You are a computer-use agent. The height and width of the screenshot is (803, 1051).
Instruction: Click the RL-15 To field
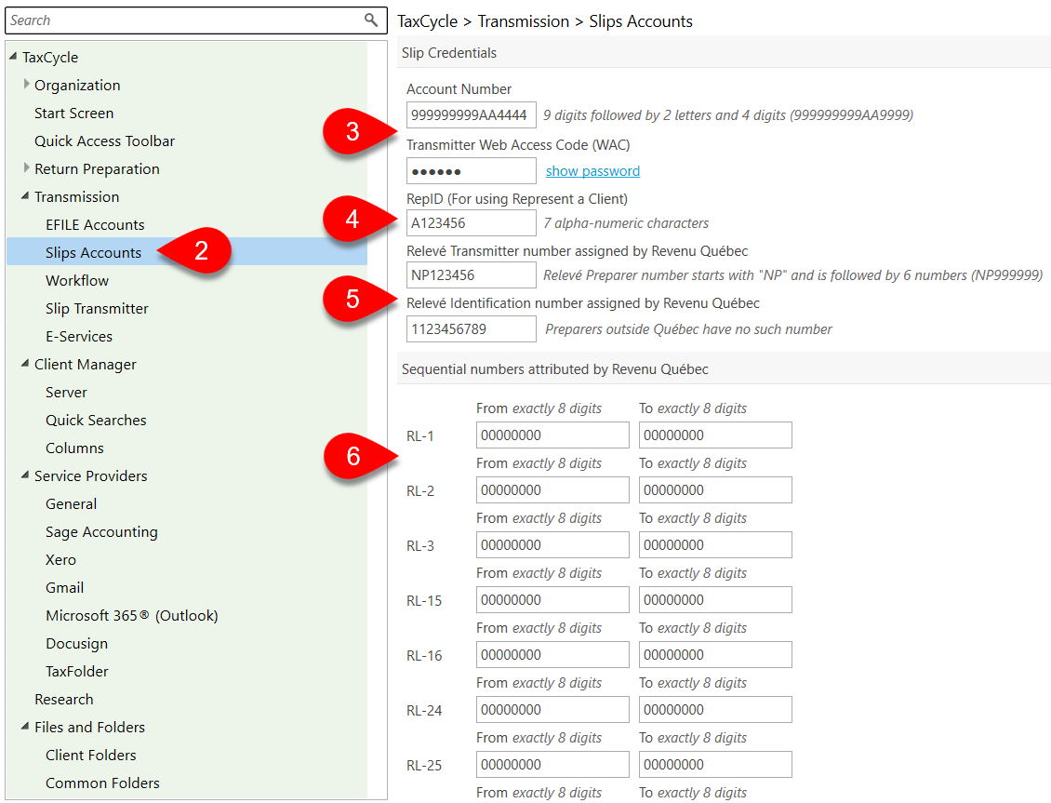pos(715,600)
